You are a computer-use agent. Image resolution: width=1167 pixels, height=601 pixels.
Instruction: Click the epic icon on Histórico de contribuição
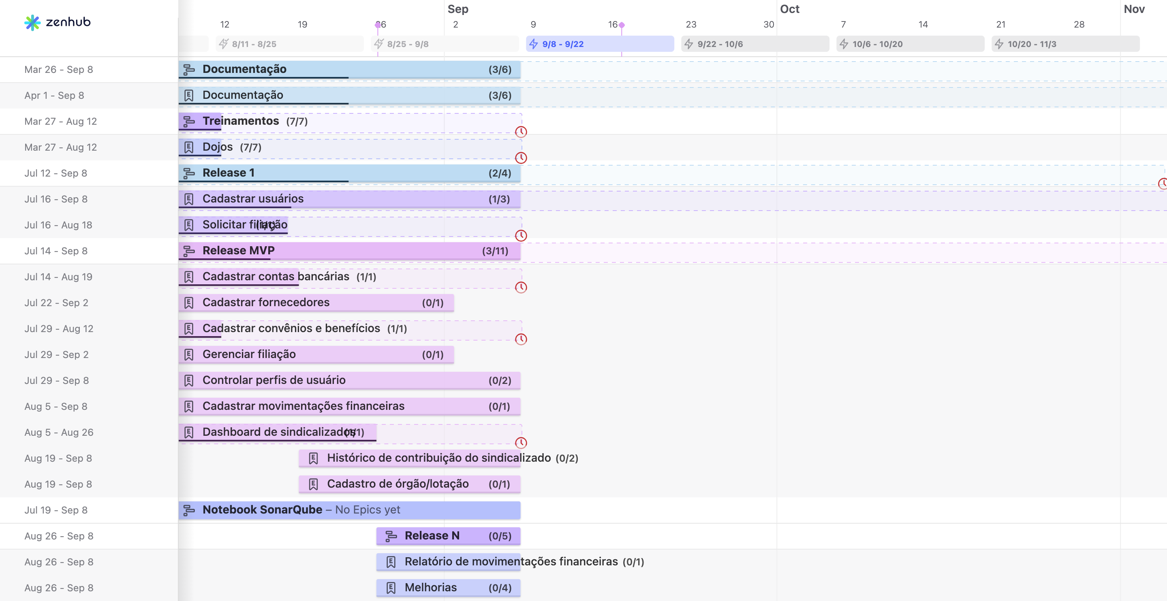click(x=314, y=458)
